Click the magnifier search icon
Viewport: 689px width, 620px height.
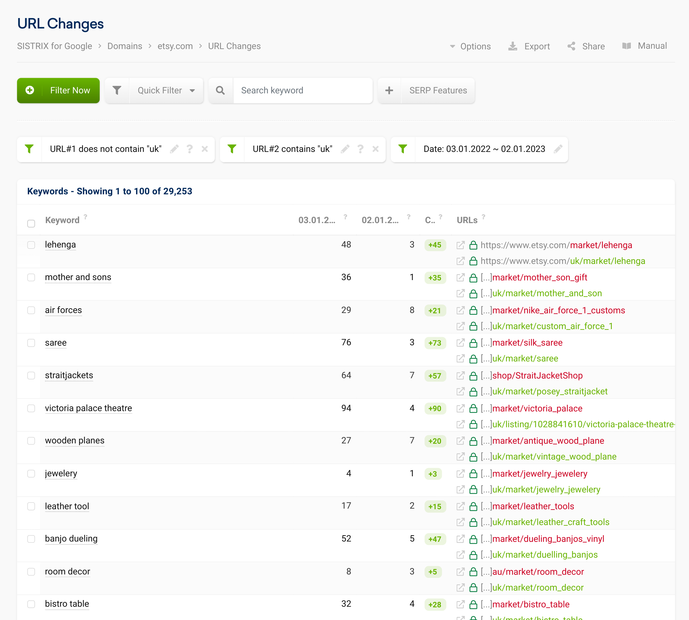[x=220, y=90]
